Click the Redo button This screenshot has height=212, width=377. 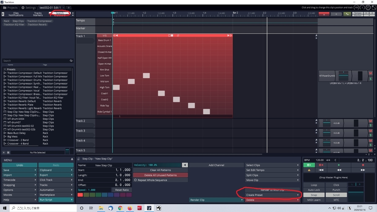pos(56,165)
